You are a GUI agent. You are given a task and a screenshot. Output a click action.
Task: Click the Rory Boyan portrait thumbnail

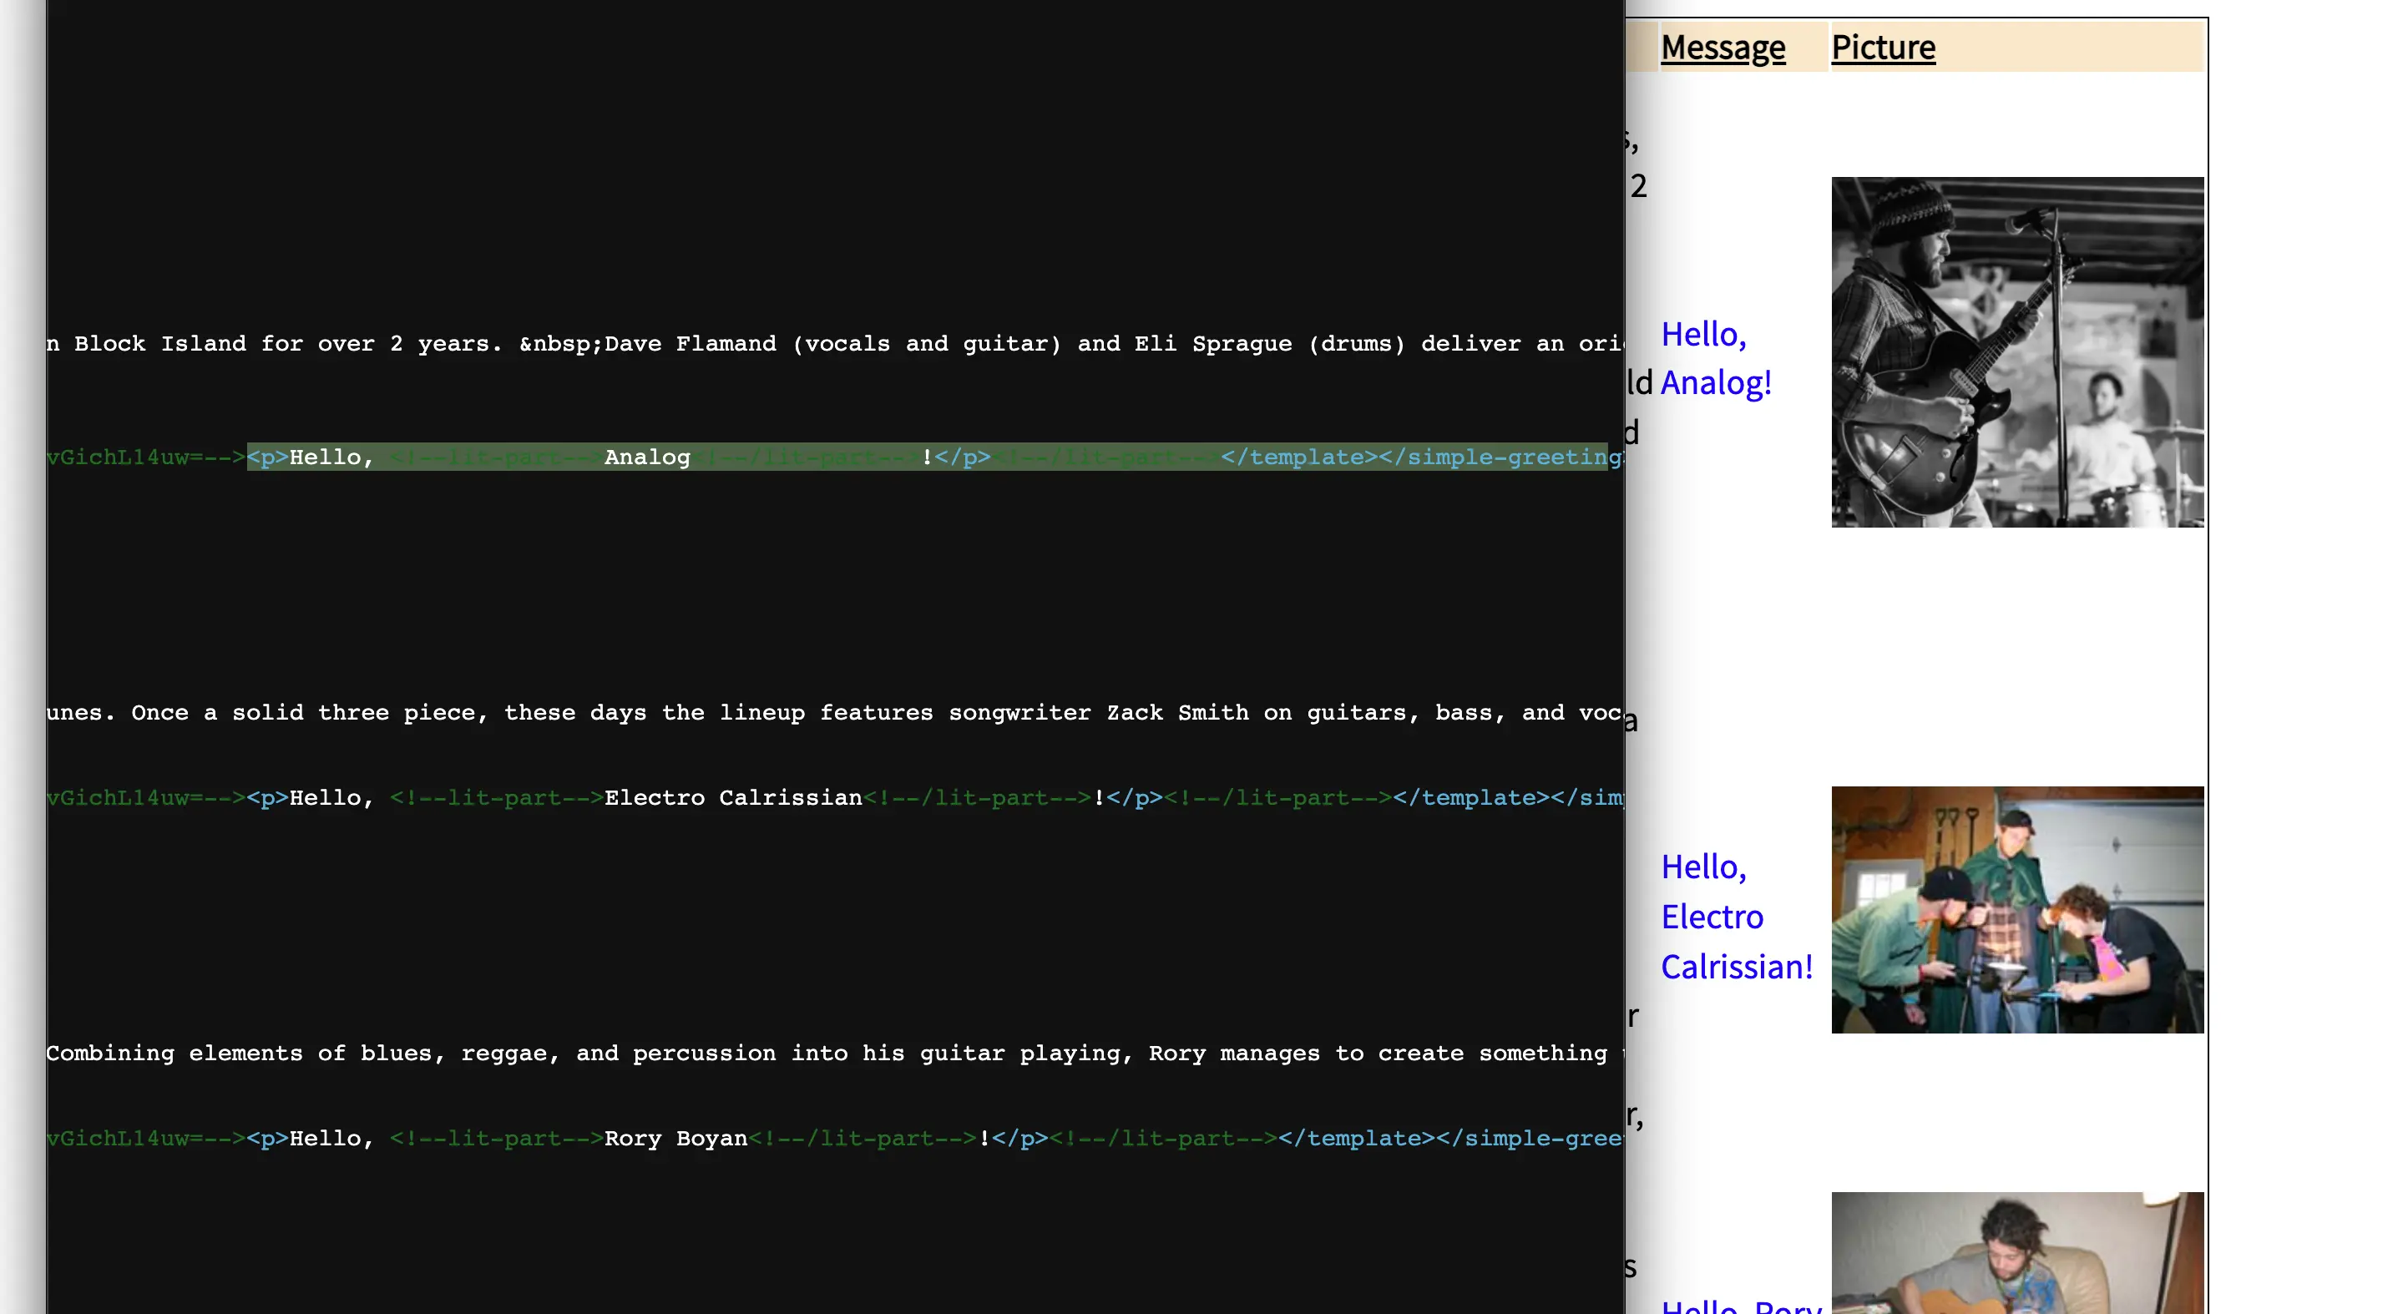(x=2018, y=1254)
